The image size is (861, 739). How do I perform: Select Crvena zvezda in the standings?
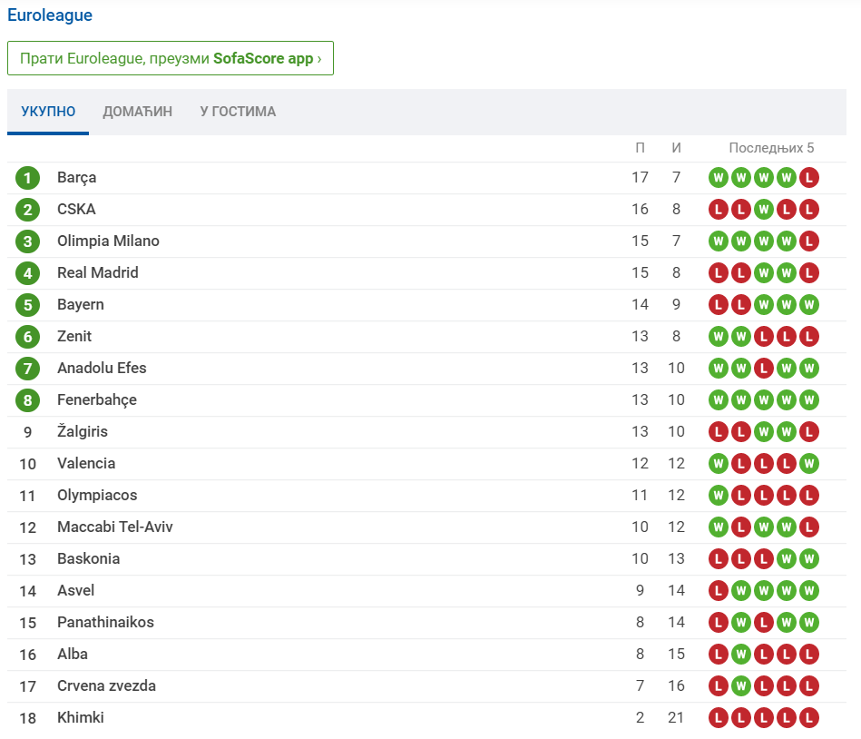(106, 686)
